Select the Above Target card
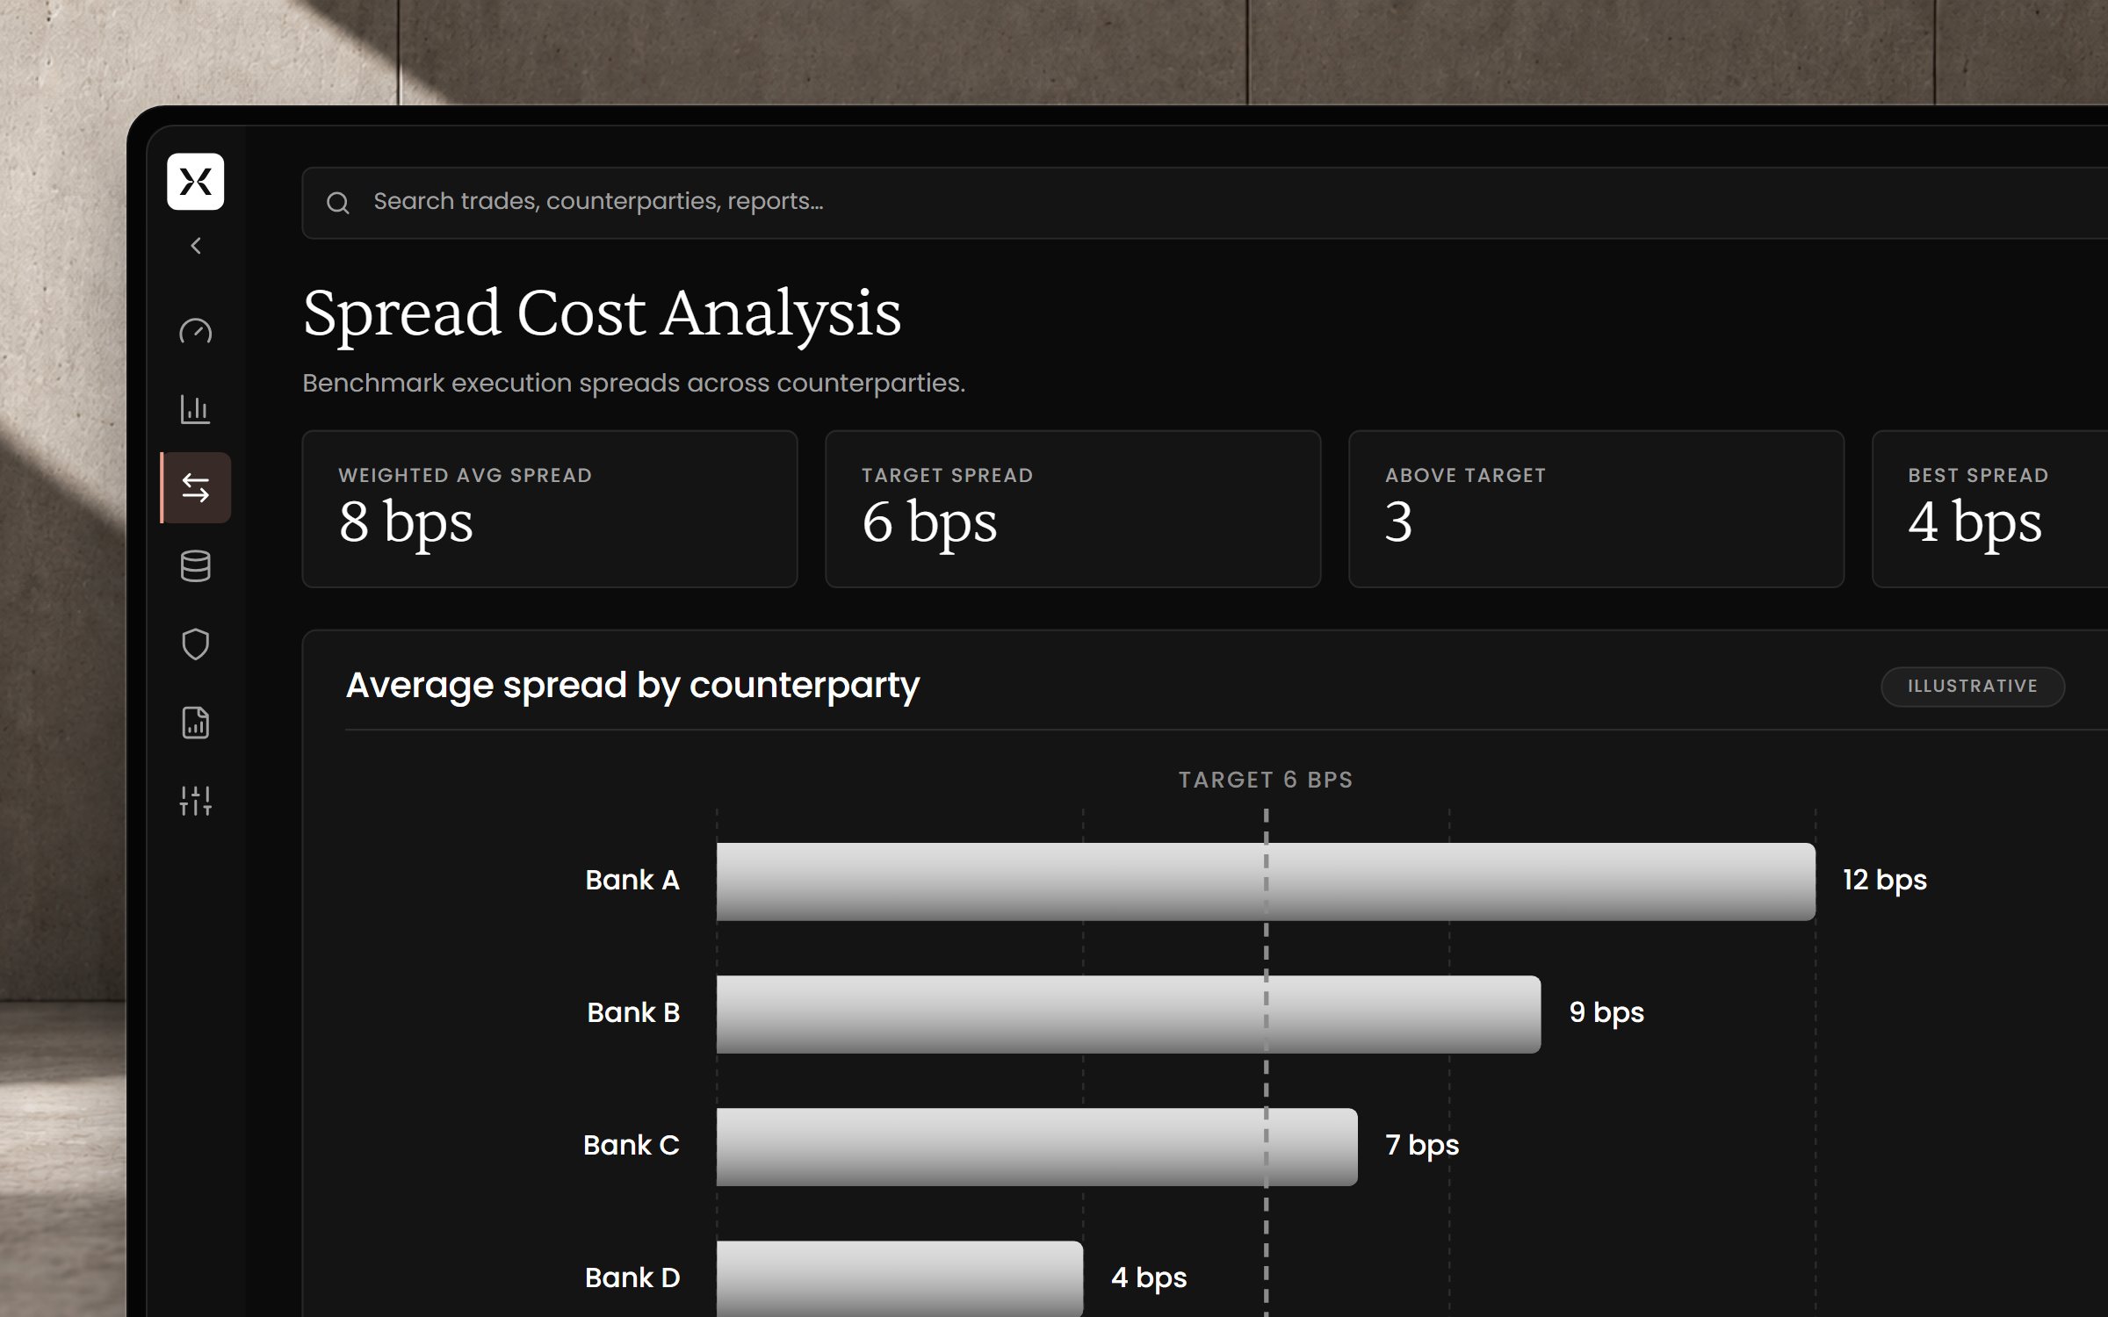2108x1317 pixels. [x=1596, y=508]
